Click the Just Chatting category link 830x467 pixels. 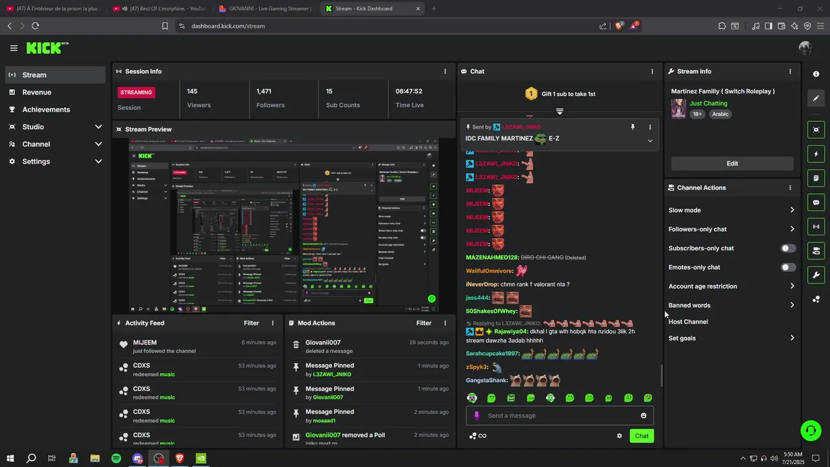click(x=708, y=103)
